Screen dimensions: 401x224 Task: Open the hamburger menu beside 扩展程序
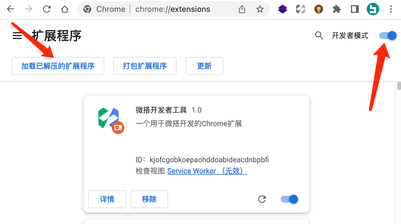17,35
